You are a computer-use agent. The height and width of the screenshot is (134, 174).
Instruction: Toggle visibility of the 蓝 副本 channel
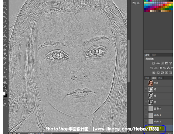(x=146, y=109)
